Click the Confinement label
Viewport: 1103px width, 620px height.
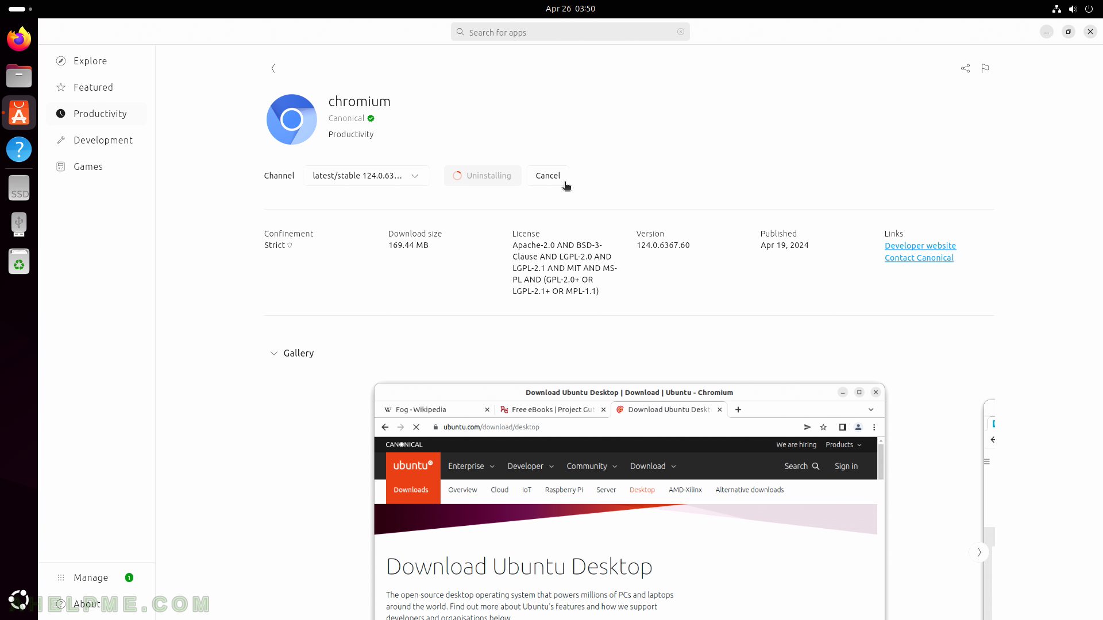click(289, 234)
